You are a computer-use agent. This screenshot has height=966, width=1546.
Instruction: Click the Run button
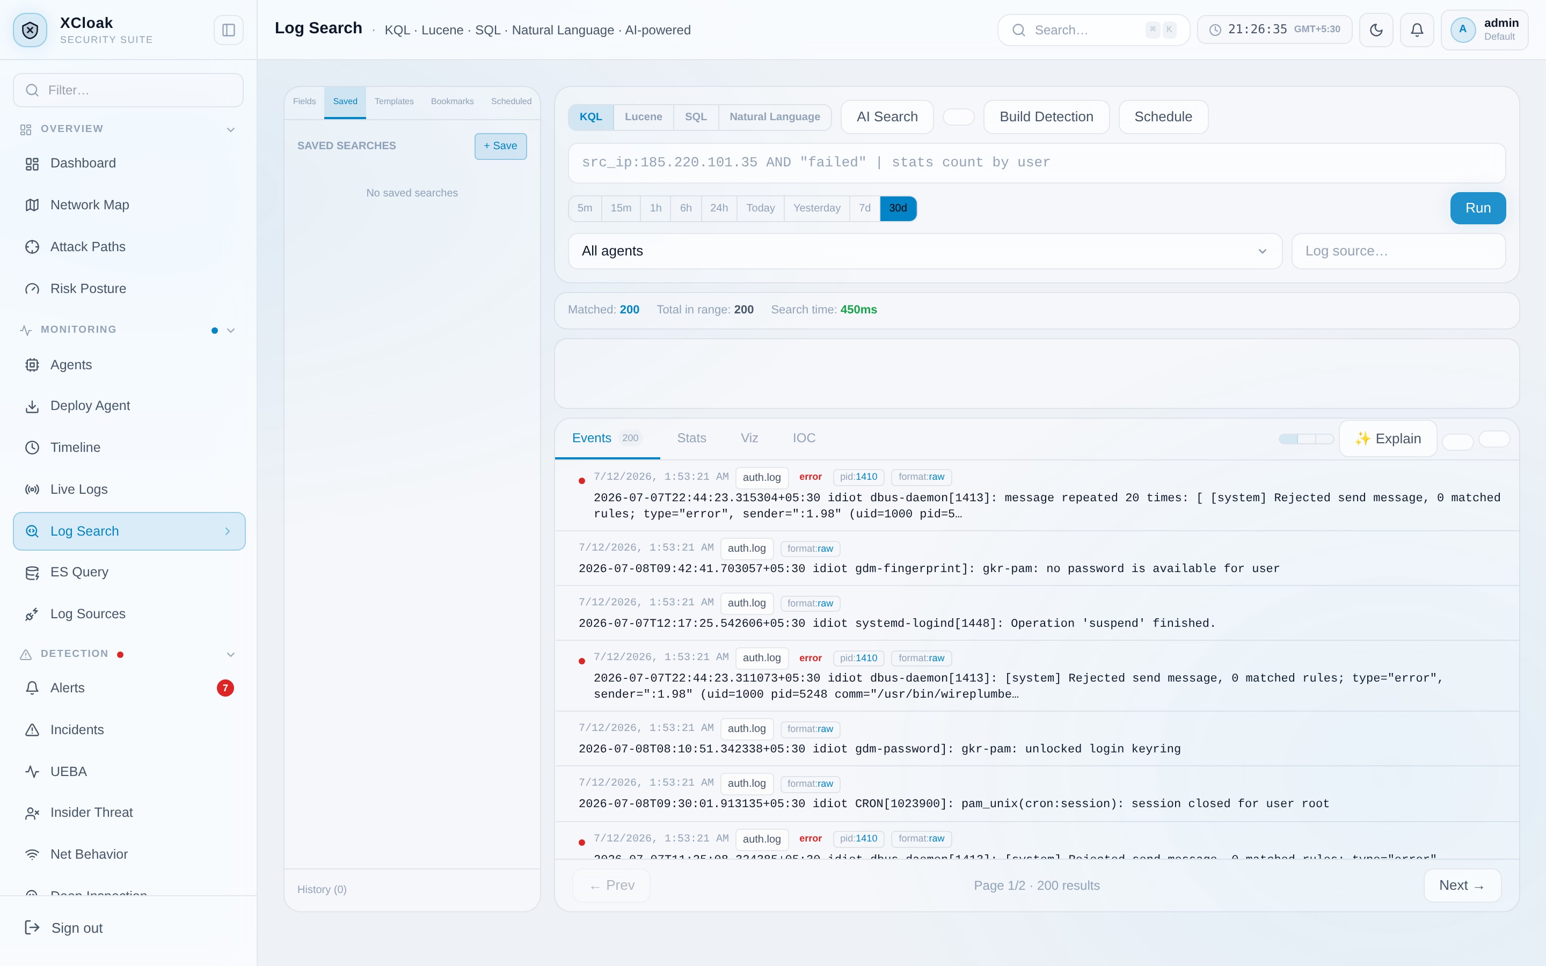1478,208
